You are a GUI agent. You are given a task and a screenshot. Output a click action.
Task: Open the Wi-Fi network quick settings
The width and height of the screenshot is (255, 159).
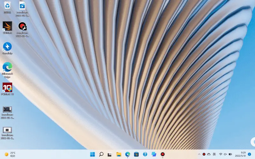point(221,154)
